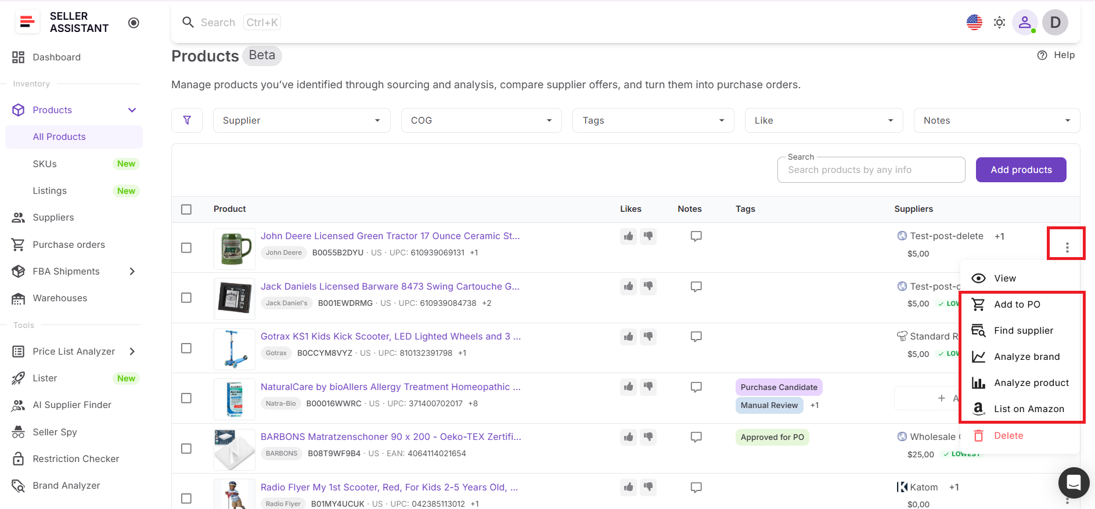This screenshot has height=509, width=1095.
Task: Open NaturalCare Allergy Treatment product link
Action: click(391, 387)
